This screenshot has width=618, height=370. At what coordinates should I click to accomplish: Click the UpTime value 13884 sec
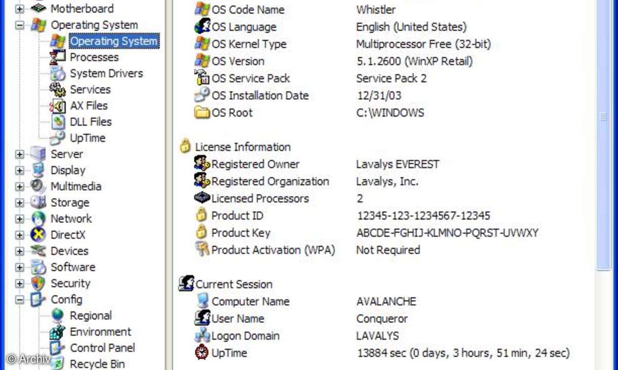point(463,353)
